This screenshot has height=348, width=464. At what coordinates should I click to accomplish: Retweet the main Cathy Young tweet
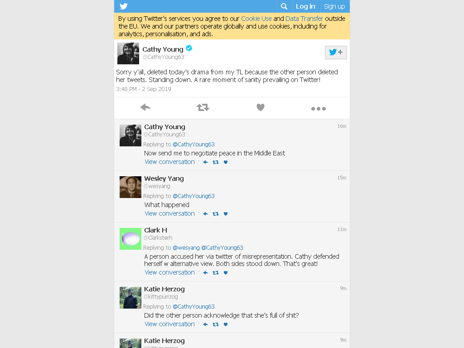(x=203, y=107)
